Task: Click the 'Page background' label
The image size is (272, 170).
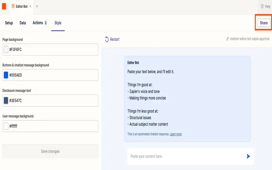Action: 13,39
